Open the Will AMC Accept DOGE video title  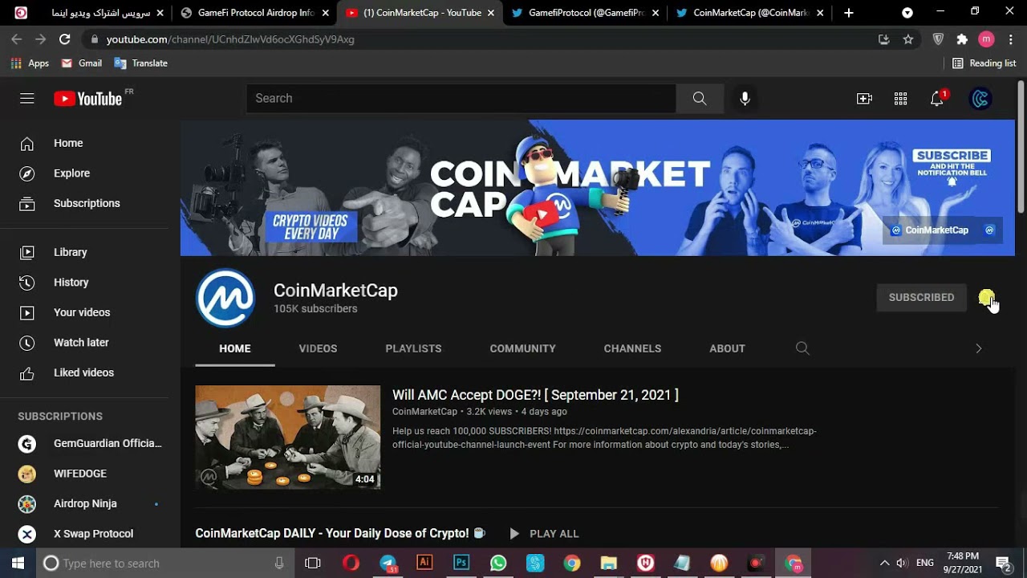tap(535, 395)
